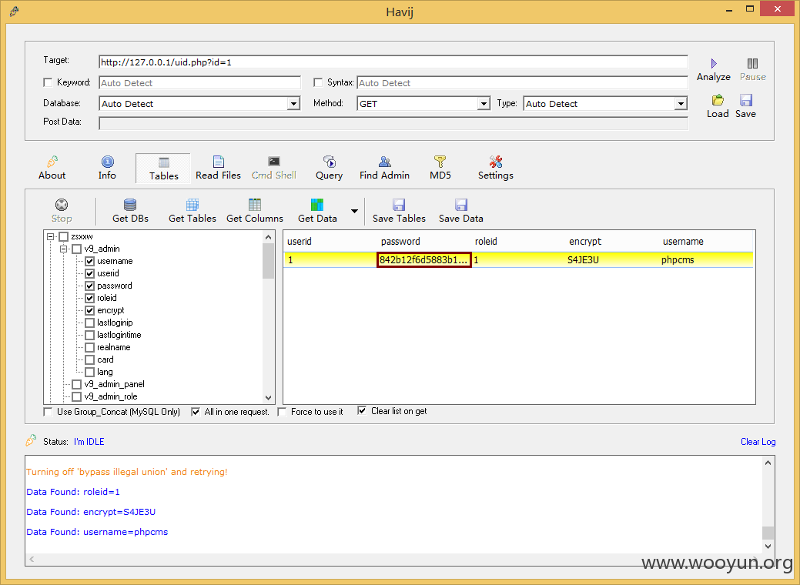Click the Analyze play icon

[714, 63]
